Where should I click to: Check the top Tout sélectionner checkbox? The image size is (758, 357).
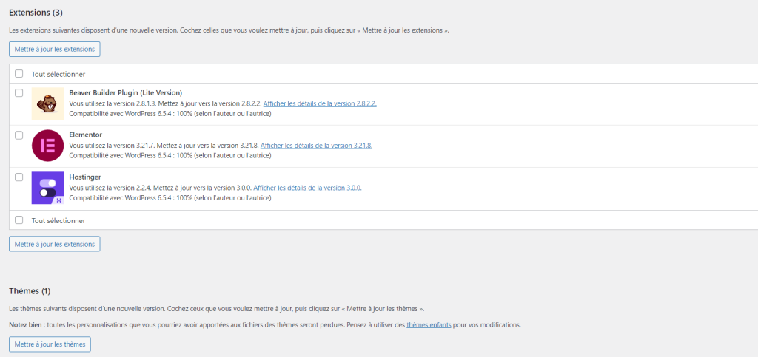pyautogui.click(x=19, y=74)
